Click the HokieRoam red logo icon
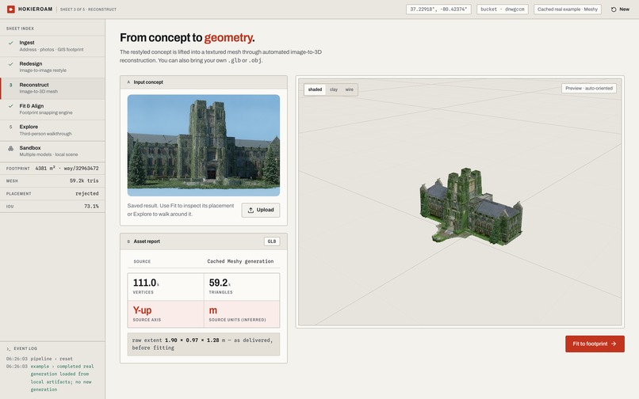Screen dimensions: 639x399 pos(10,9)
